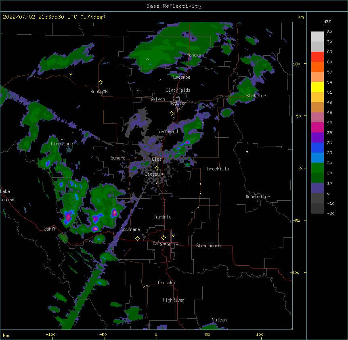This screenshot has width=348, height=340.
Task: Click the Strathmore city label
Action: click(x=208, y=246)
